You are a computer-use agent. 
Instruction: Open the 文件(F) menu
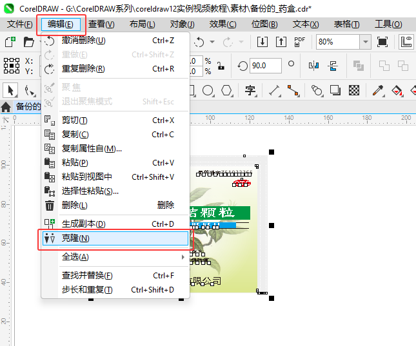click(19, 24)
